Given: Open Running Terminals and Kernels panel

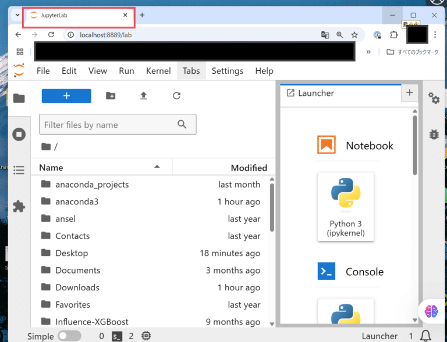Looking at the screenshot, I should pyautogui.click(x=19, y=134).
